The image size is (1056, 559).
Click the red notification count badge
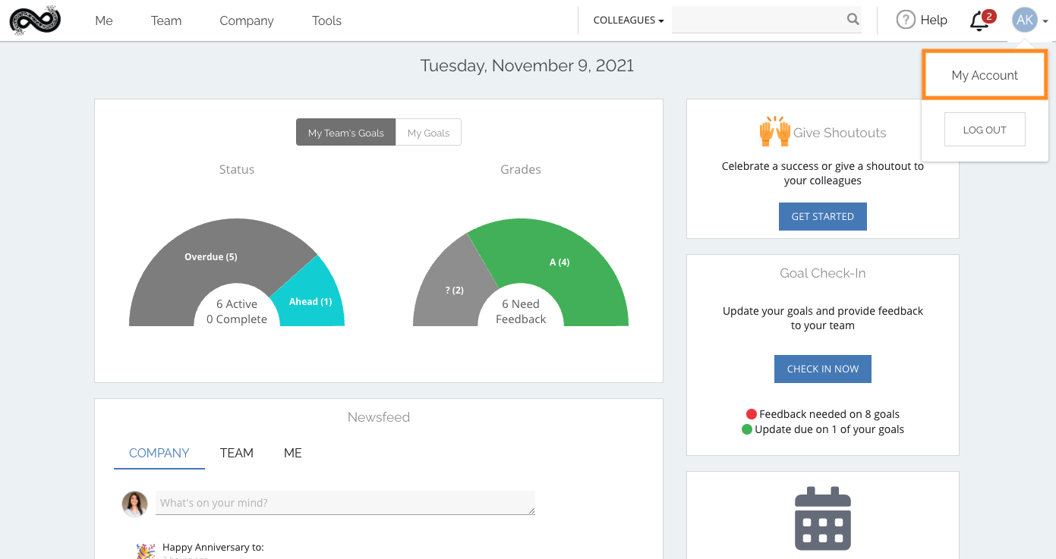(988, 16)
